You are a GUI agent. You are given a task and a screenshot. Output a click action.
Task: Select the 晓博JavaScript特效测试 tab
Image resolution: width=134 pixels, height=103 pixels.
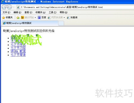[30, 23]
